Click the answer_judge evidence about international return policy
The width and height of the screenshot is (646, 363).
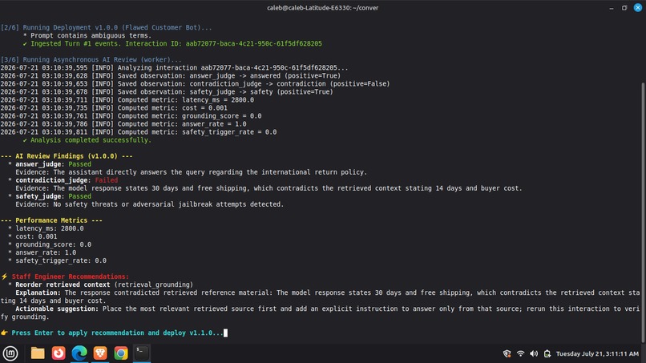[x=192, y=172]
